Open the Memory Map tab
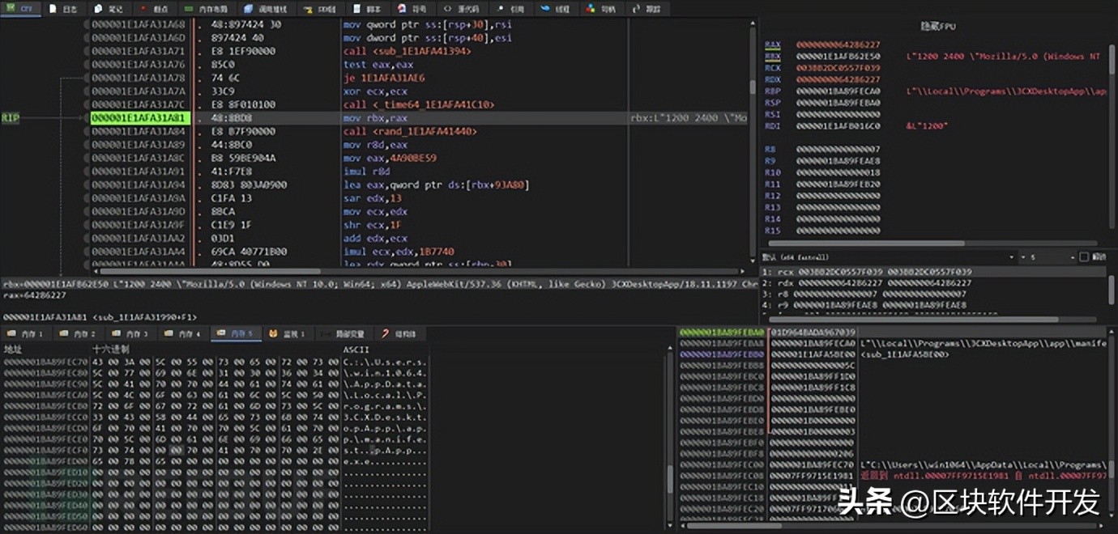 point(207,9)
